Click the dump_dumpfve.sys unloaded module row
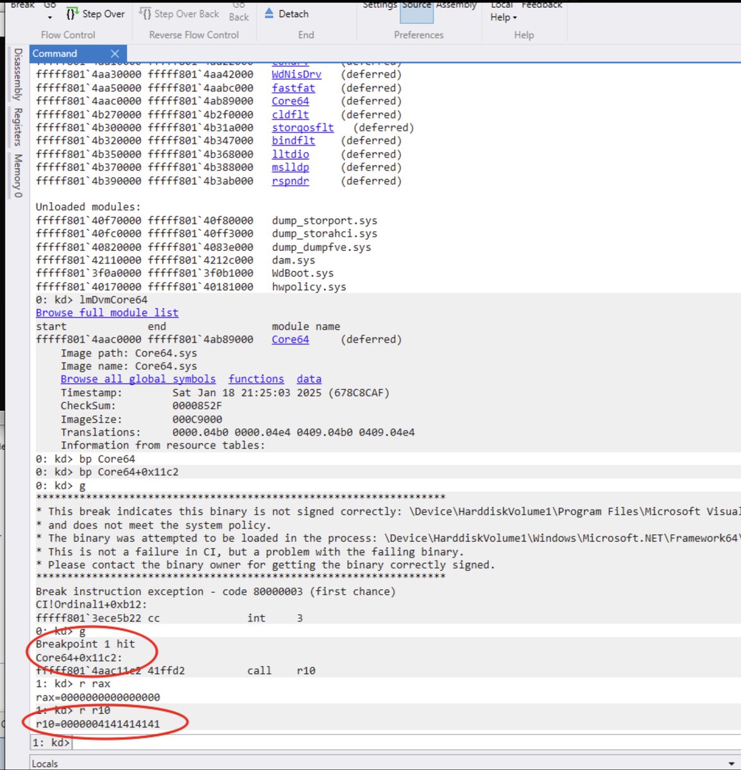 tap(203, 247)
